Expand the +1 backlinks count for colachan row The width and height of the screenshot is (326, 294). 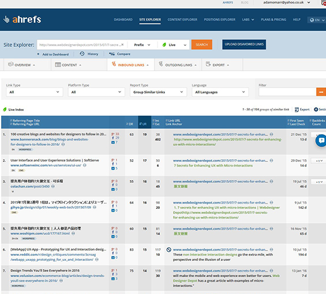coord(318,182)
